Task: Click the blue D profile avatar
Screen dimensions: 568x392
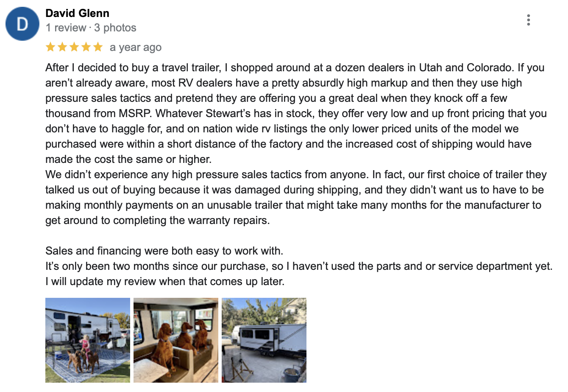Action: 22,24
